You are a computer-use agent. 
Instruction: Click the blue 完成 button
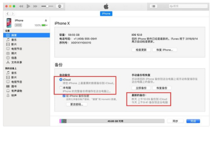tap(193, 121)
